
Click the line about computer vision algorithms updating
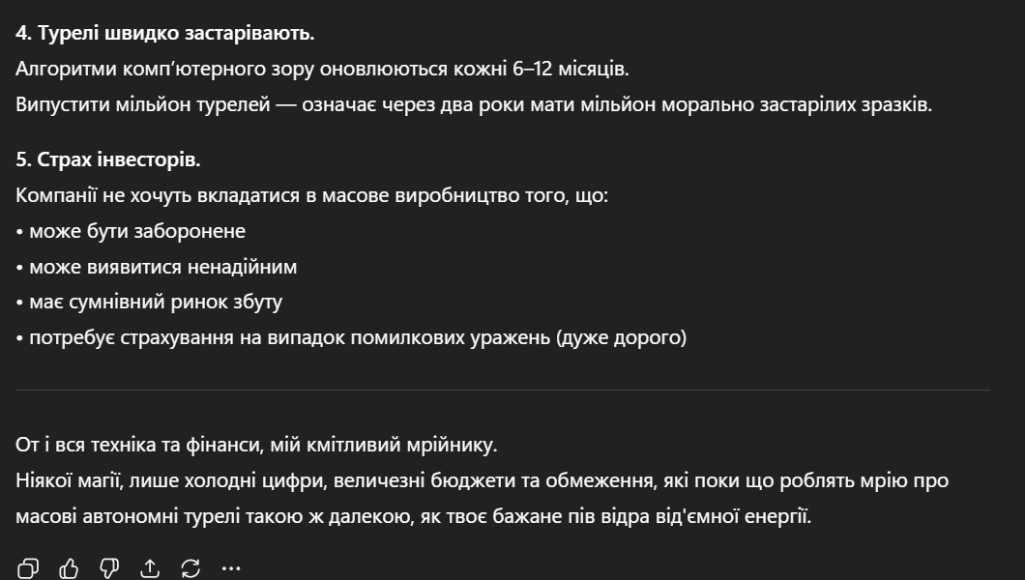[x=323, y=70]
